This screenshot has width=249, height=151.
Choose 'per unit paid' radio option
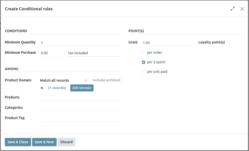(x=144, y=72)
